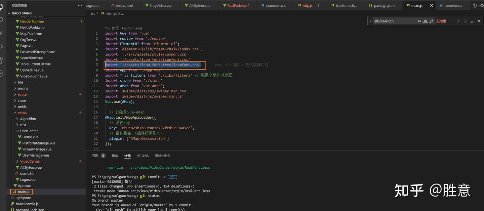Expand the replace field chevron in find widget
Viewport: 484px width, 211px height.
(x=371, y=21)
